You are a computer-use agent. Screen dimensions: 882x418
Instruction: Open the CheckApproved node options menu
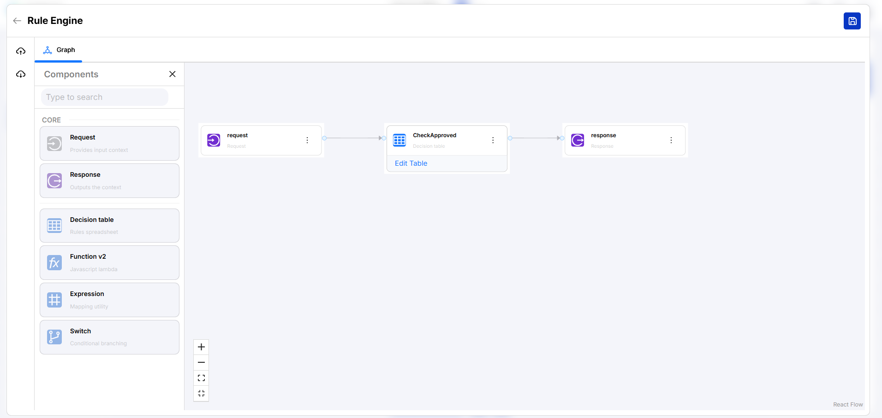[493, 140]
